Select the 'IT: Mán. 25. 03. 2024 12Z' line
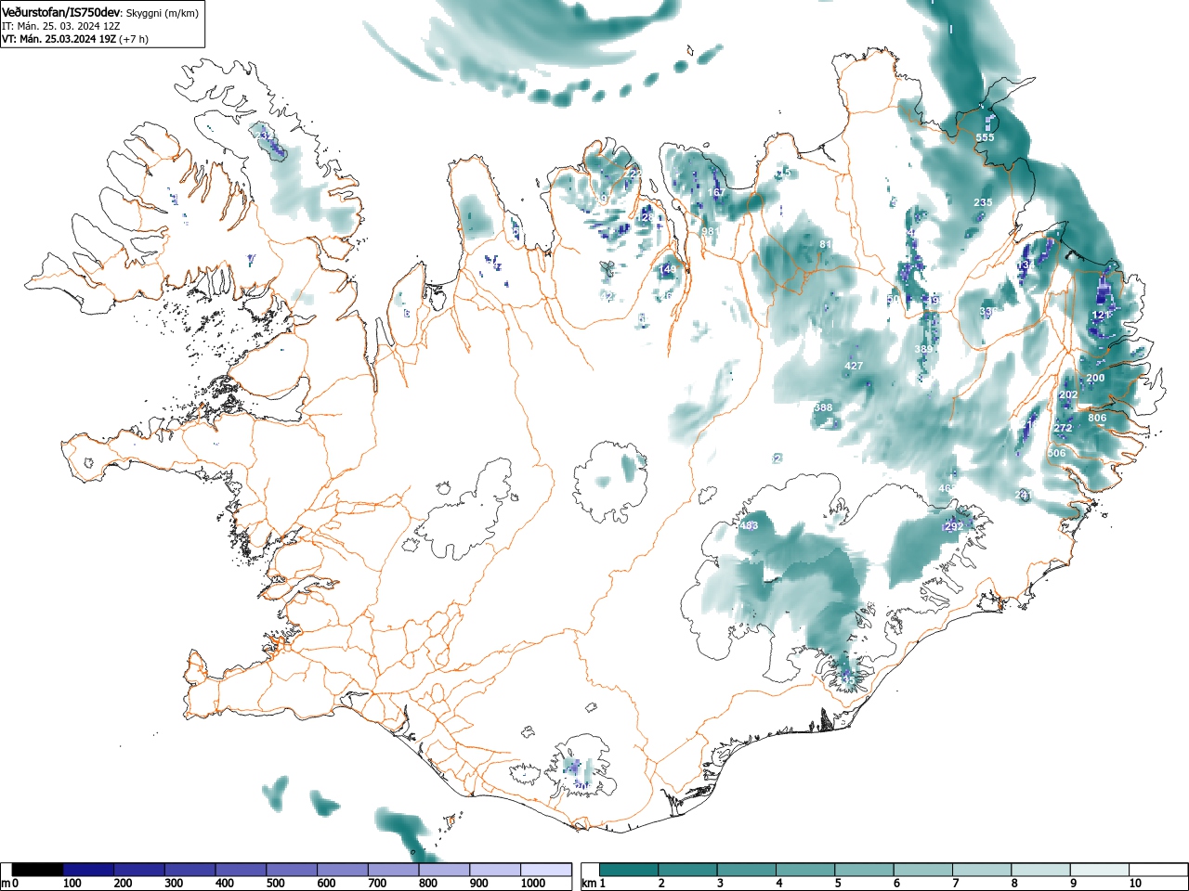The image size is (1189, 891). coord(60,26)
